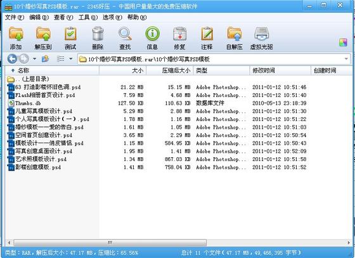Click status text 压缩比: 65.56%
Screen dimensions: 355x258
pos(118,253)
